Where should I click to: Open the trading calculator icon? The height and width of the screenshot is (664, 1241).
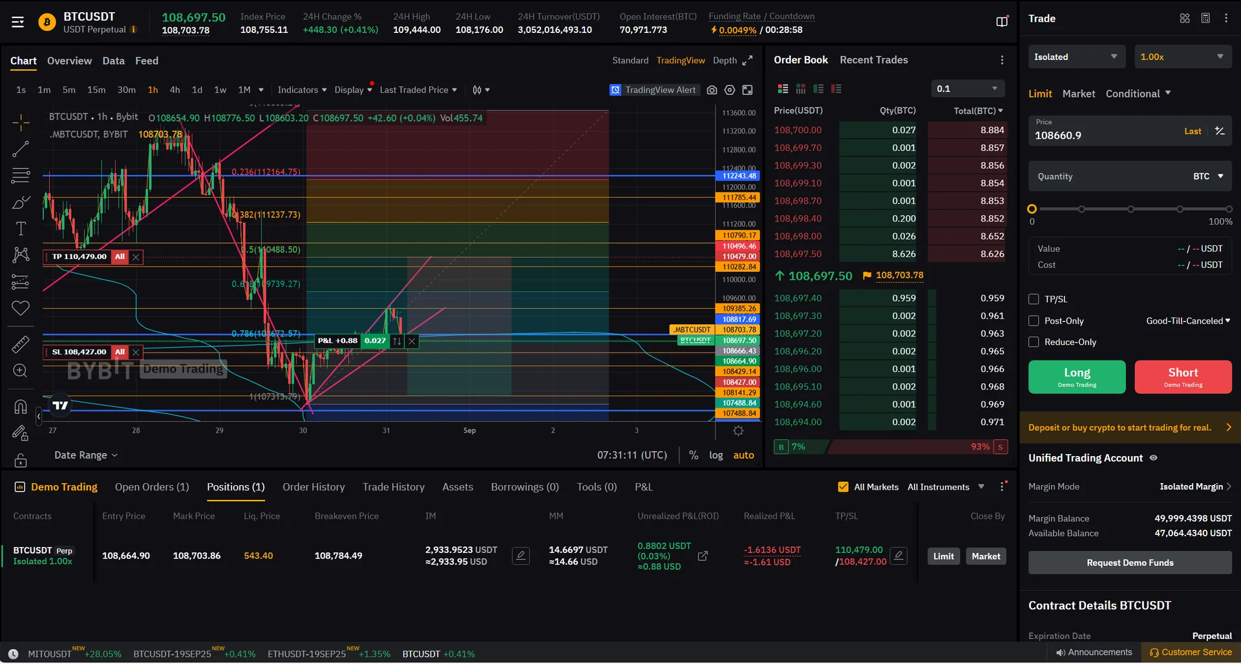(x=1205, y=18)
